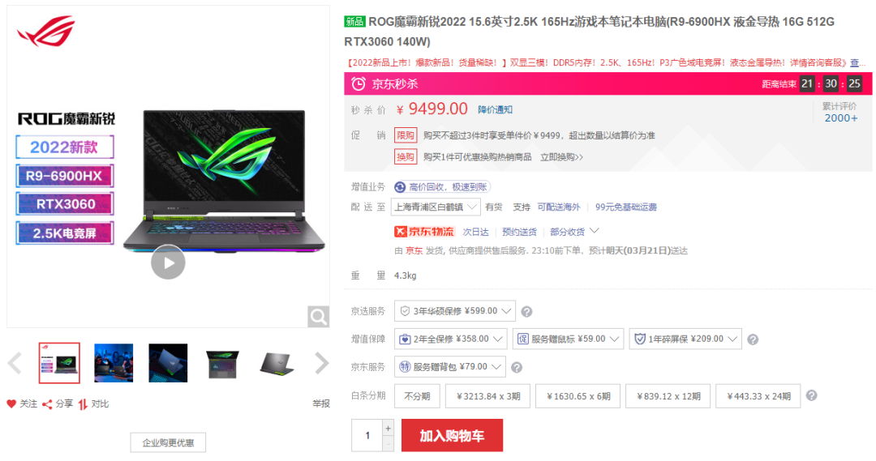Select the 不分期 installment option
This screenshot has height=461, width=876.
(x=418, y=396)
